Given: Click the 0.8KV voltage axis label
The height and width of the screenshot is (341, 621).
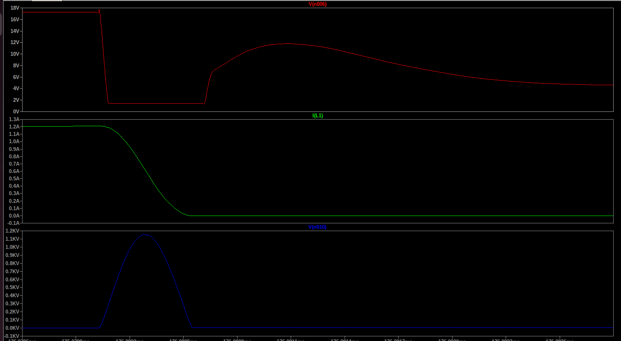Looking at the screenshot, I should (12, 263).
